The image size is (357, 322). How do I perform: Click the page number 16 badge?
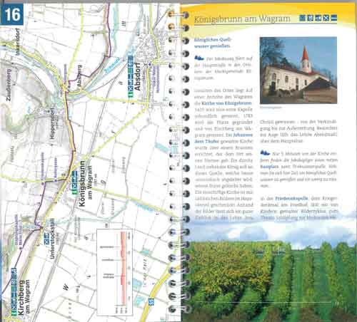[x=12, y=14]
